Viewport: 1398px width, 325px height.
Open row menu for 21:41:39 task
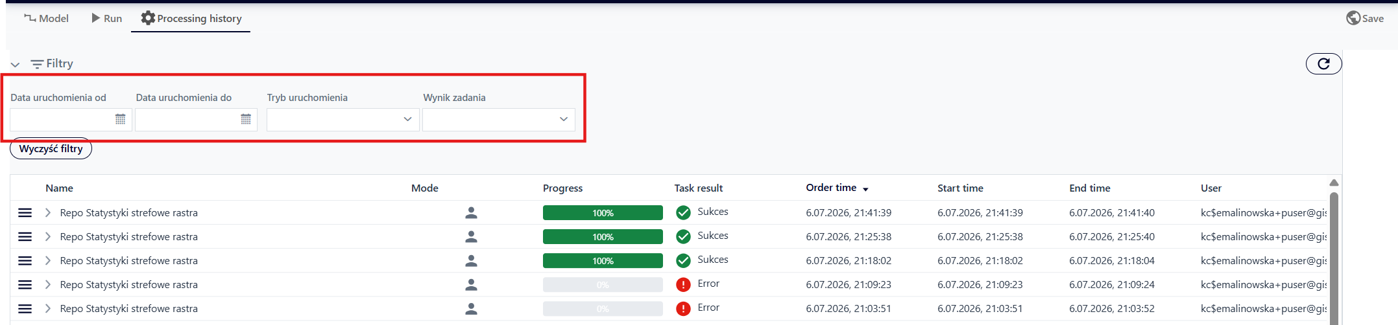25,212
